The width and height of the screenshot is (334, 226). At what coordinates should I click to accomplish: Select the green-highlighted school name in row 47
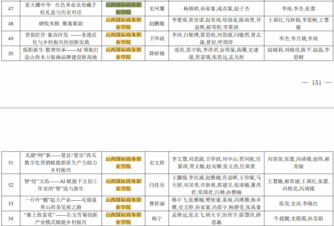coord(123,8)
